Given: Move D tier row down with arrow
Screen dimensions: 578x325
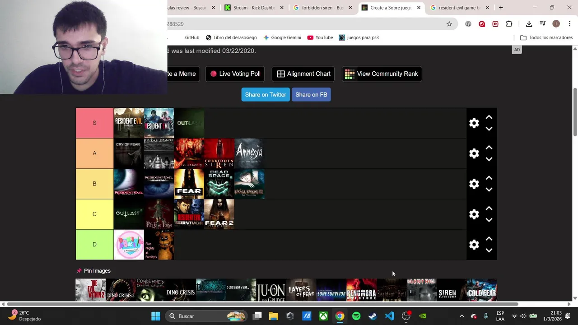Looking at the screenshot, I should tap(489, 250).
